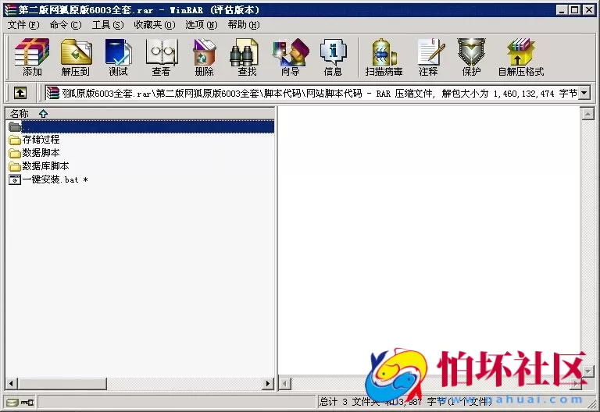Show archive Info (信息) icon
This screenshot has height=412, width=600.
click(x=333, y=56)
